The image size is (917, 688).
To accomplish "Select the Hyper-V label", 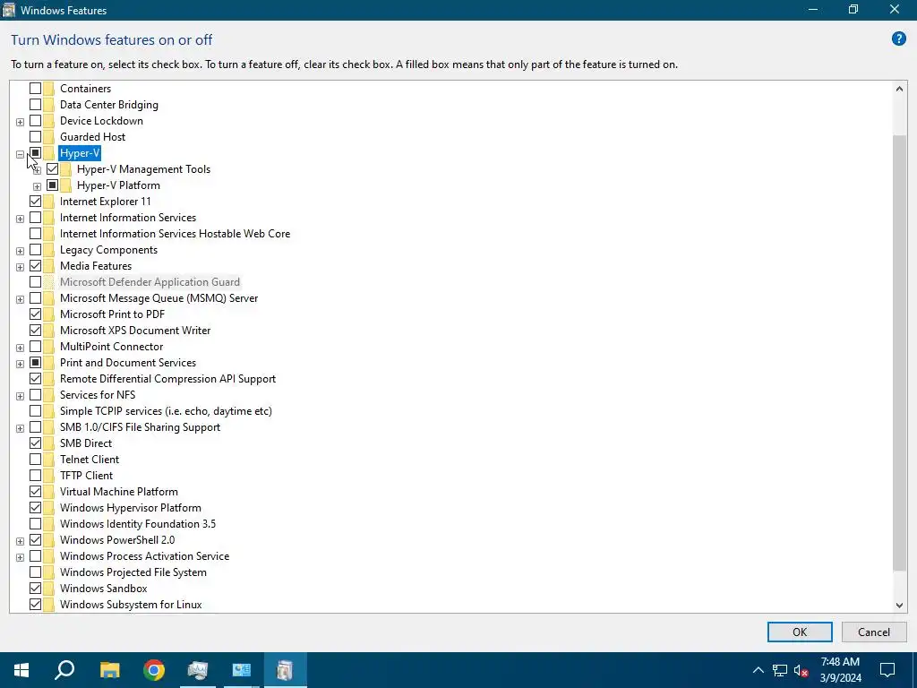I will [80, 153].
